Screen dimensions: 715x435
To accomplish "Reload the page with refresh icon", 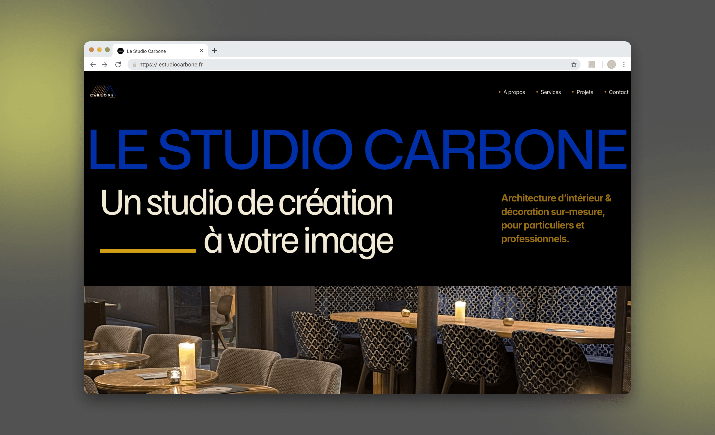I will (x=118, y=64).
